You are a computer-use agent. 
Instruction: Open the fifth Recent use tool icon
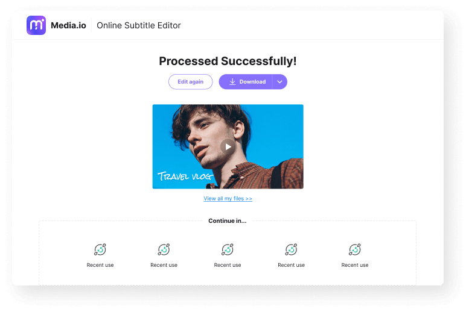click(x=355, y=249)
